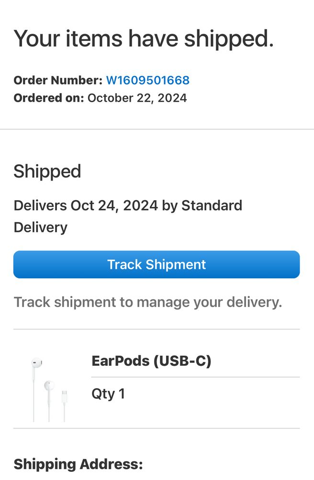Viewport: 314px width, 480px height.
Task: Click the 'Order Number:' label
Action: click(58, 80)
